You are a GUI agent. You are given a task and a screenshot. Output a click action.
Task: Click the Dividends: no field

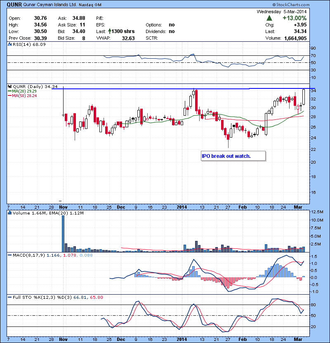point(160,31)
